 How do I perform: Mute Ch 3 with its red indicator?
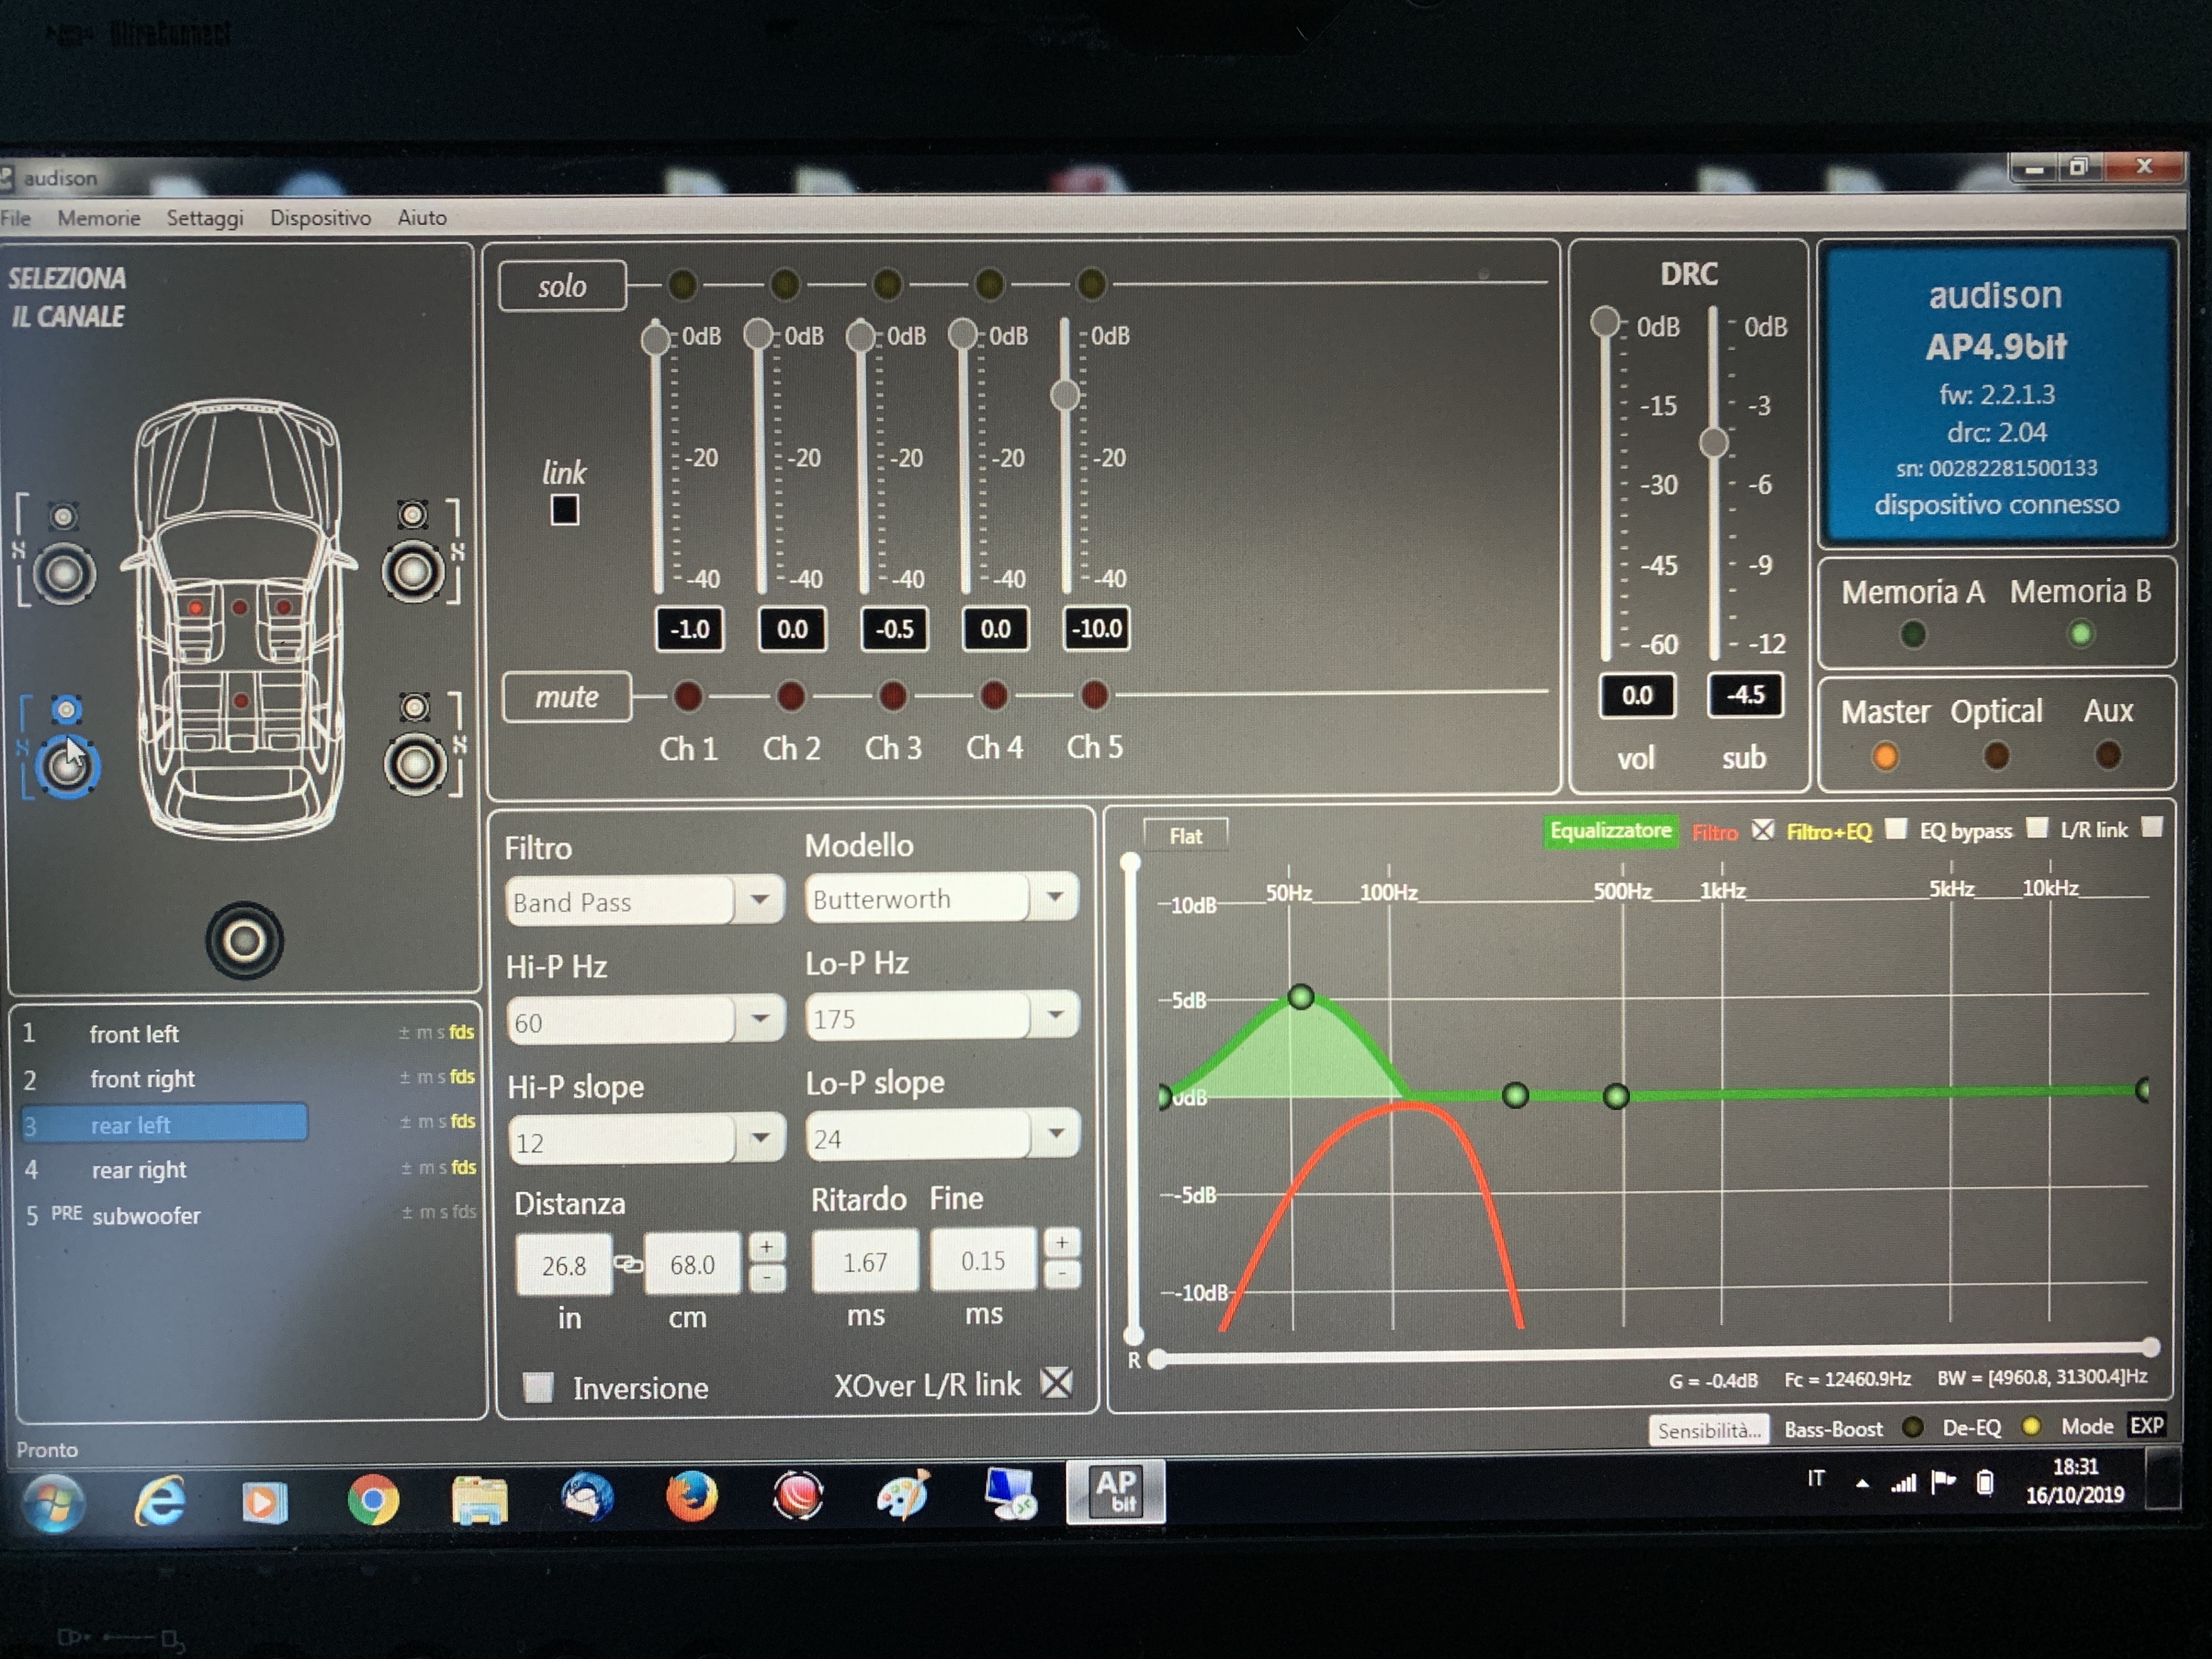coord(892,695)
